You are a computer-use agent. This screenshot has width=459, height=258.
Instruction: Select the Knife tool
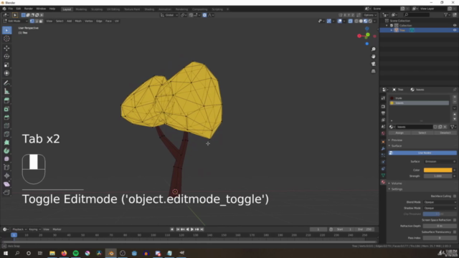[x=6, y=134]
